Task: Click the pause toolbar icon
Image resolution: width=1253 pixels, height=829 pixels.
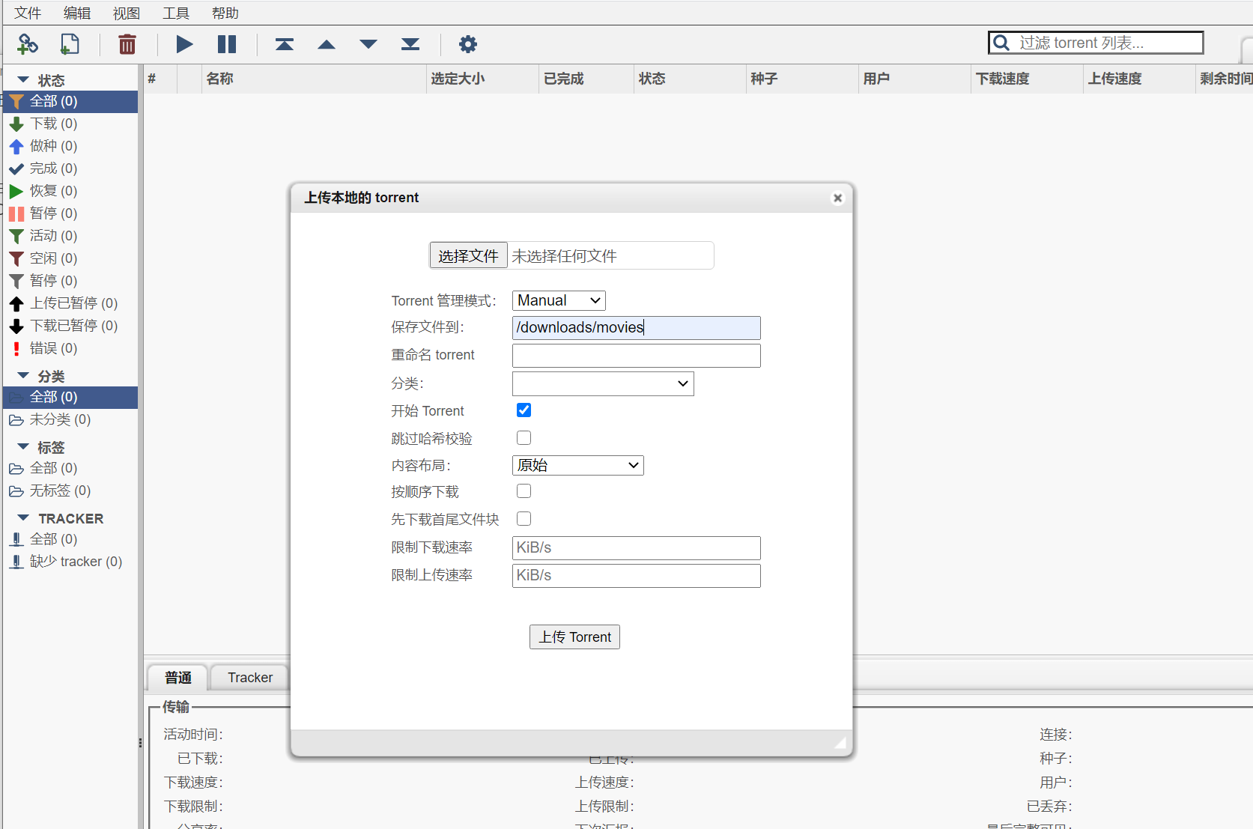Action: point(227,44)
